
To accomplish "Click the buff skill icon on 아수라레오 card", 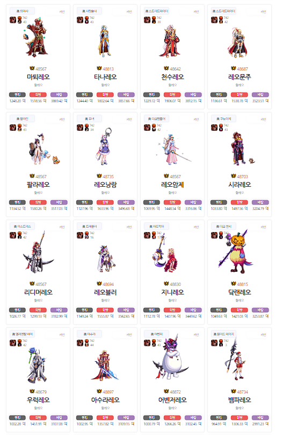I will [x=80, y=342].
